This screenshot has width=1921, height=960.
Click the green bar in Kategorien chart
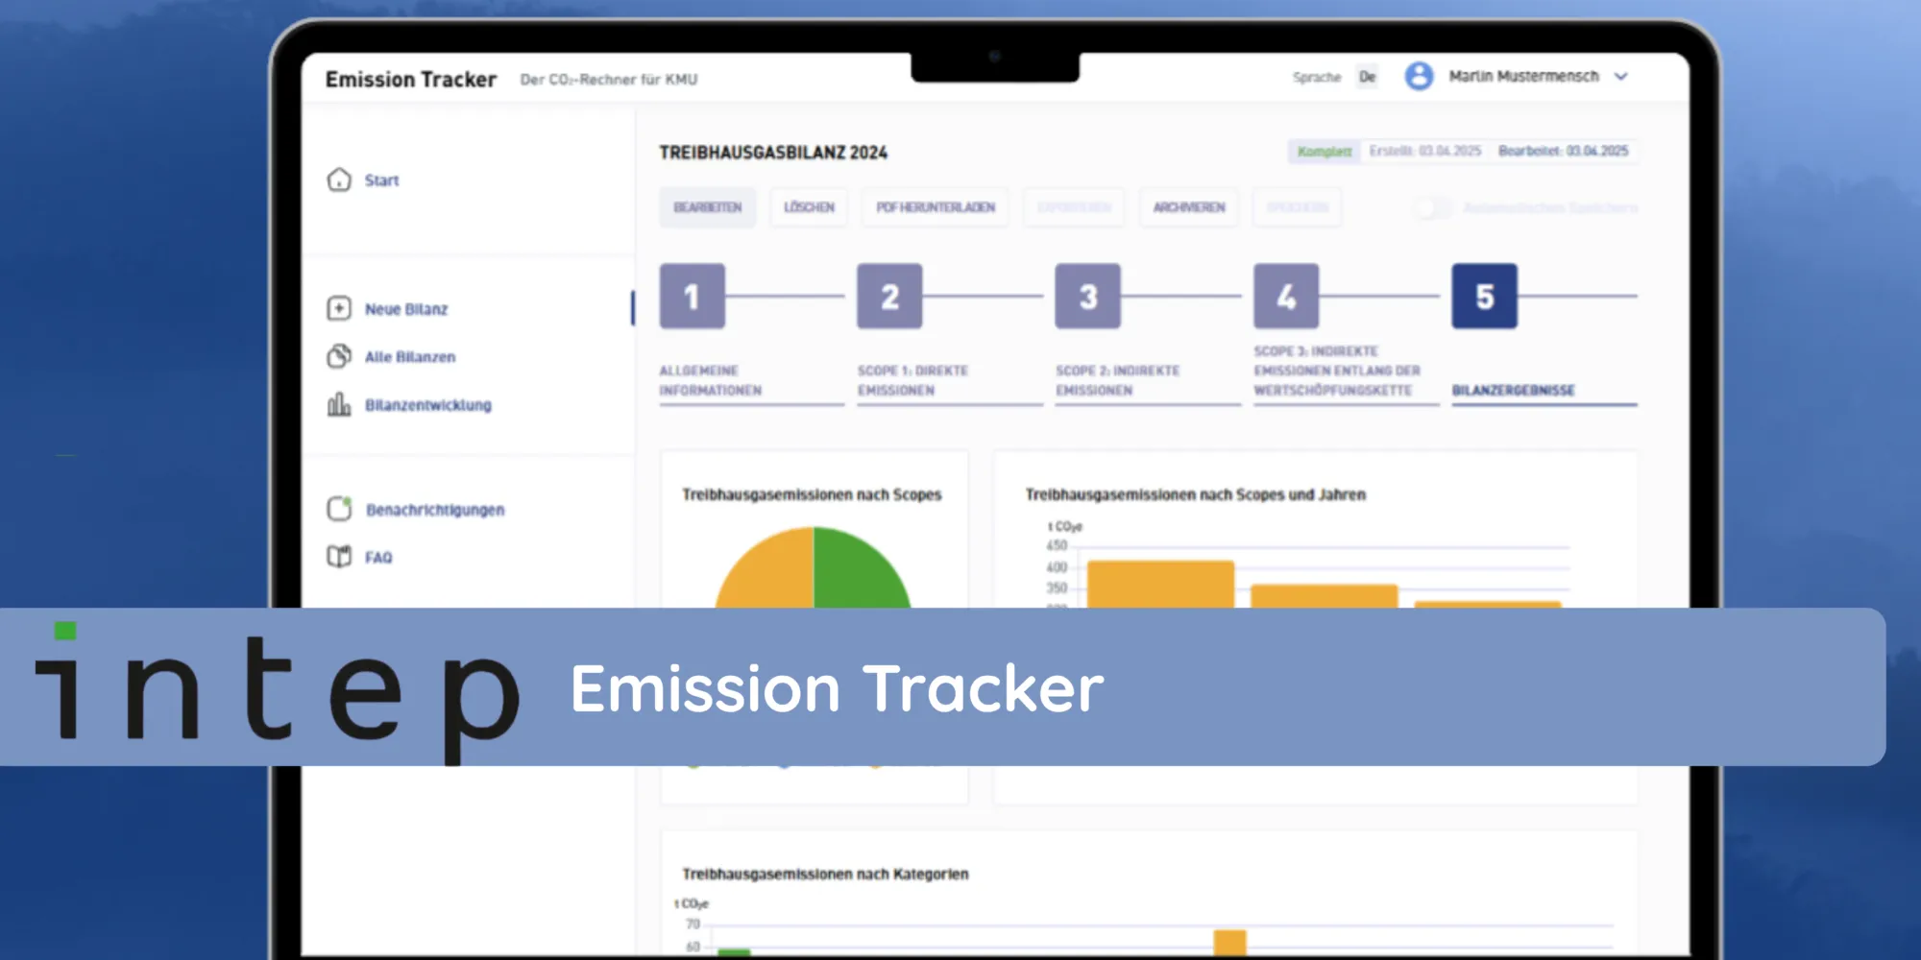tap(734, 952)
